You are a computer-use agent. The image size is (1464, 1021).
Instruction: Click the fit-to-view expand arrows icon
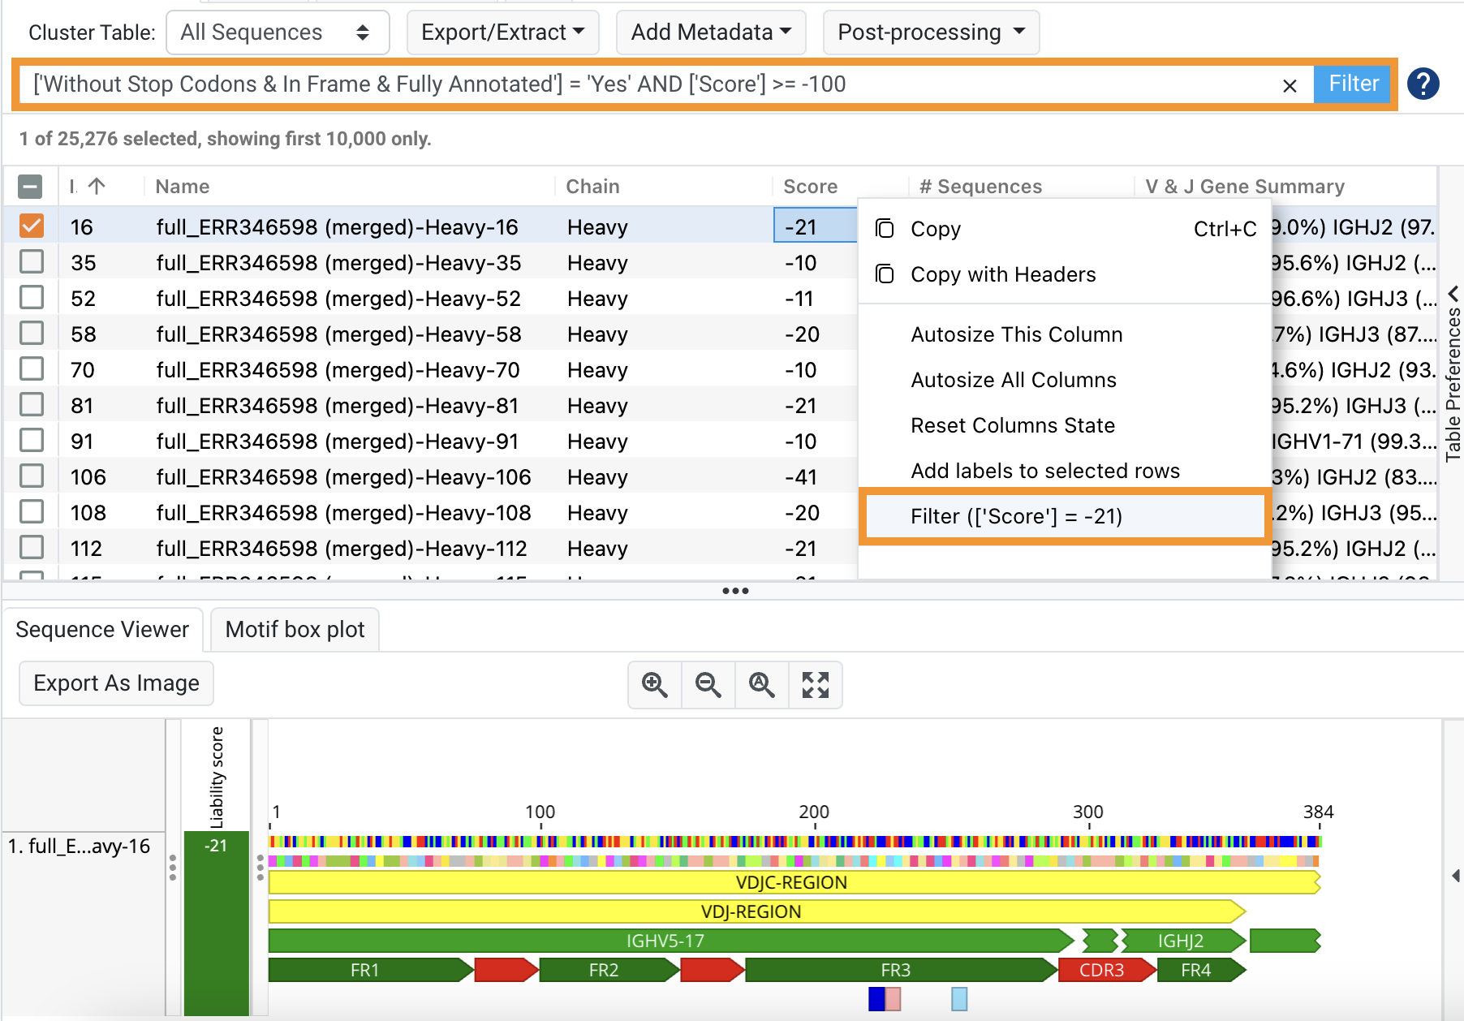[x=816, y=685]
